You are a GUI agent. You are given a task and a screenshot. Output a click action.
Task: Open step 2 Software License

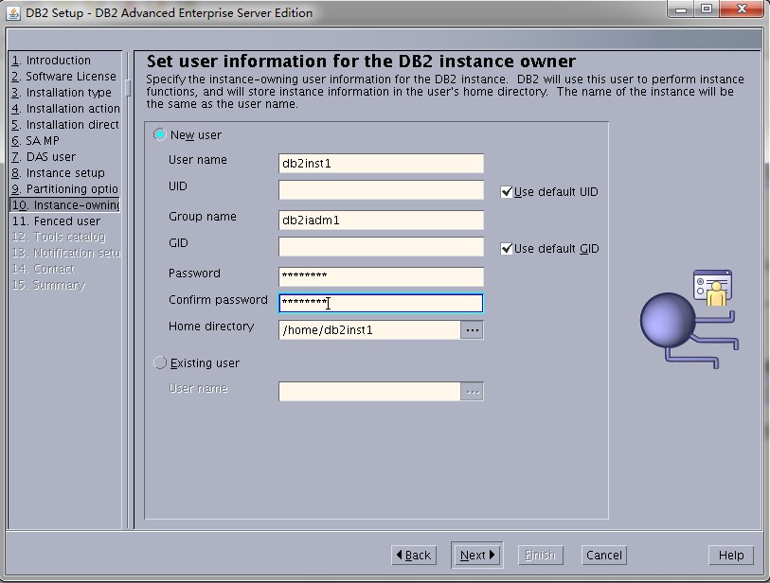coord(64,77)
